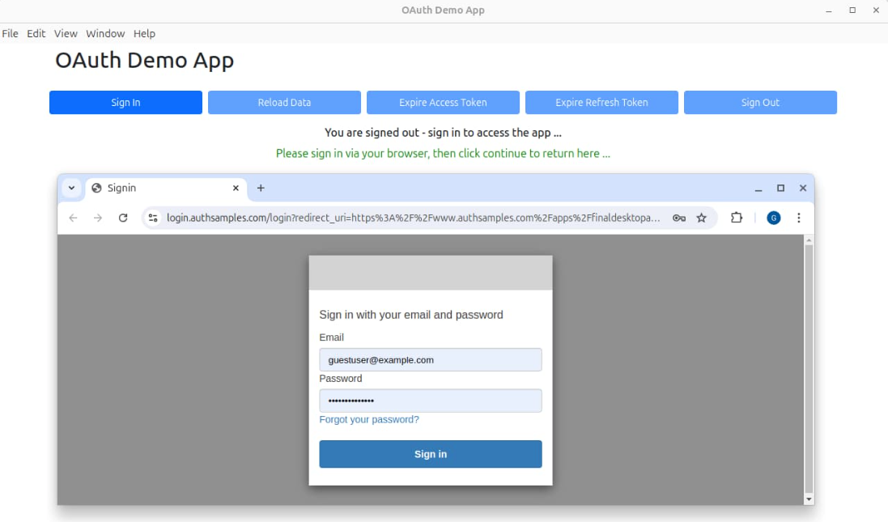Click the OAuth Demo App heading
888x522 pixels.
[144, 60]
